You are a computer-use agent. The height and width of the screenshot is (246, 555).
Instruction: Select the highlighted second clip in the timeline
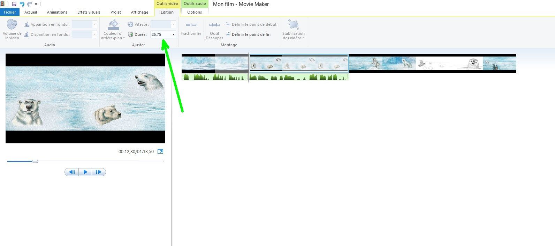point(299,63)
